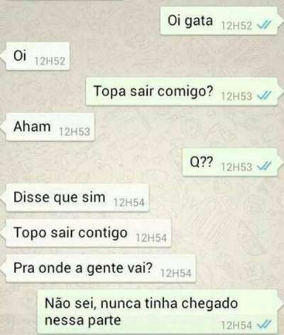284x335 pixels.
Task: Tap the 12H53 timestamp beside 'Aham'
Action: tap(75, 132)
